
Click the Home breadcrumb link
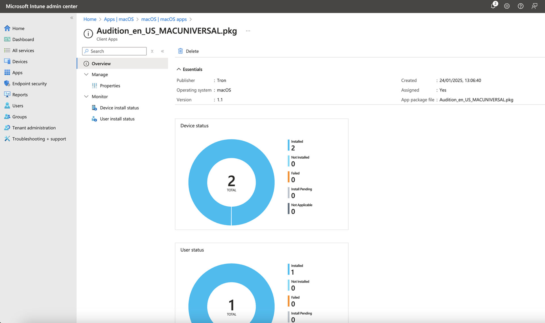90,19
